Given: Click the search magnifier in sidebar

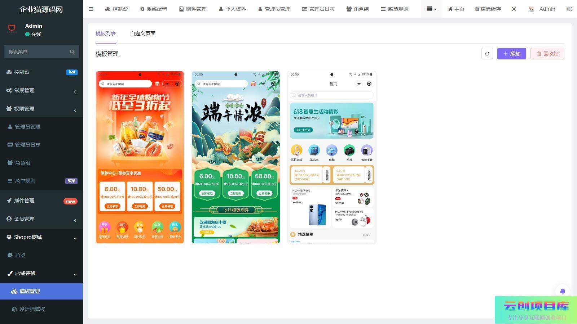Looking at the screenshot, I should (72, 52).
